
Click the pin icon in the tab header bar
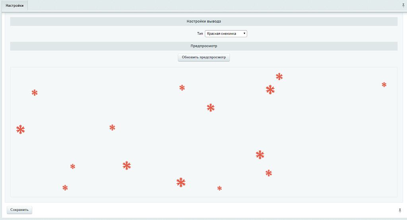[x=403, y=6]
